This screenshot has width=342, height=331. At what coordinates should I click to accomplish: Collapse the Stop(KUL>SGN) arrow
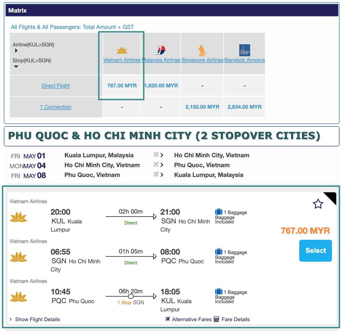click(16, 67)
